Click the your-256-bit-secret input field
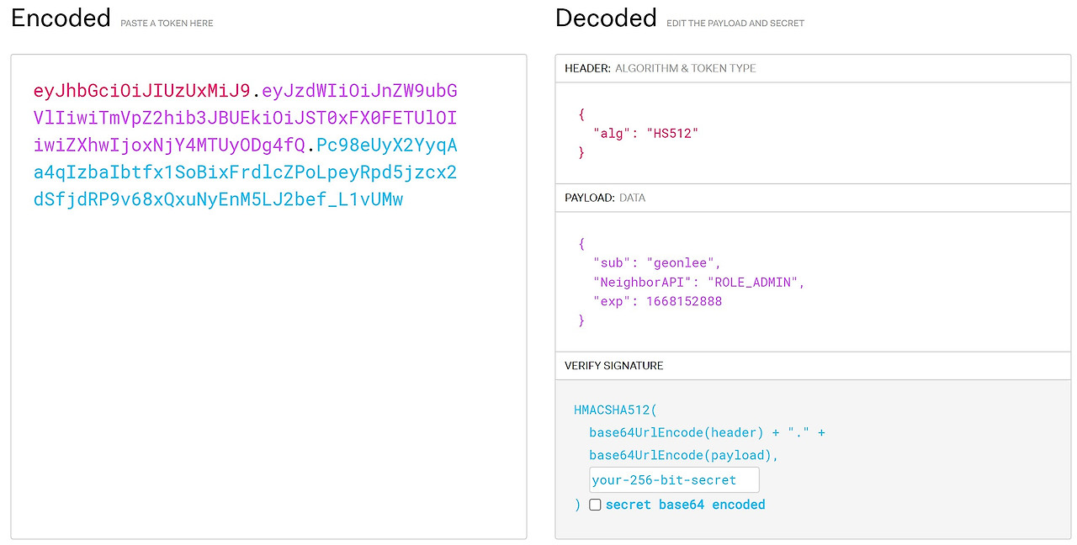Image resolution: width=1077 pixels, height=545 pixels. (x=674, y=480)
